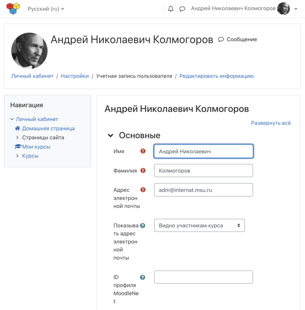Click the Moodle cubes logo
Image resolution: width=305 pixels, height=310 pixels.
tap(13, 9)
